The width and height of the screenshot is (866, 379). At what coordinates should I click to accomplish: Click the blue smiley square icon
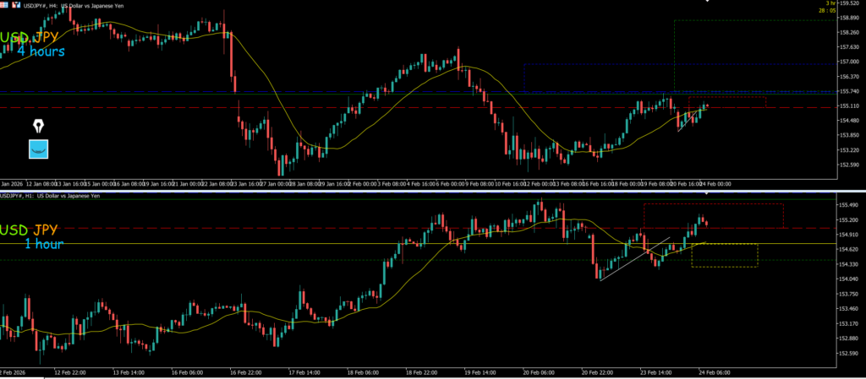(x=38, y=149)
